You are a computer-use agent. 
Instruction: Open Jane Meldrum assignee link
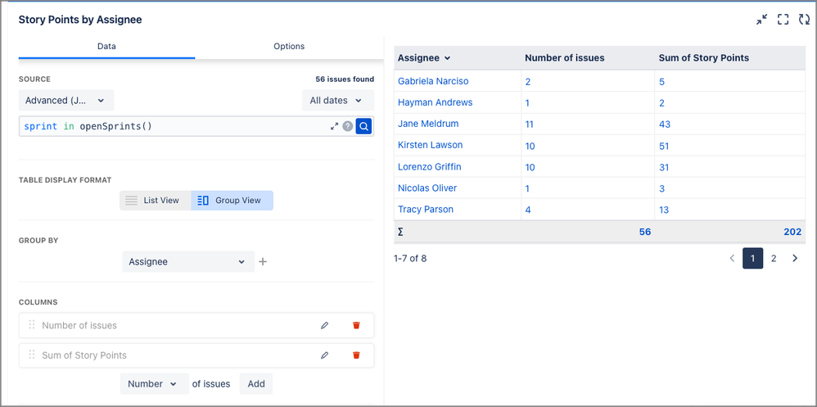[428, 124]
